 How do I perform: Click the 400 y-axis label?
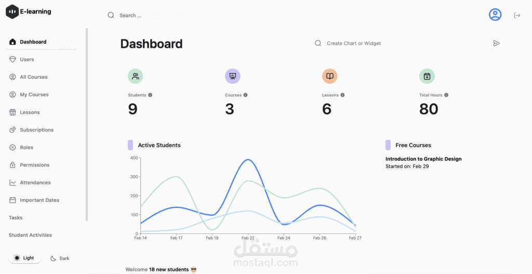134,158
